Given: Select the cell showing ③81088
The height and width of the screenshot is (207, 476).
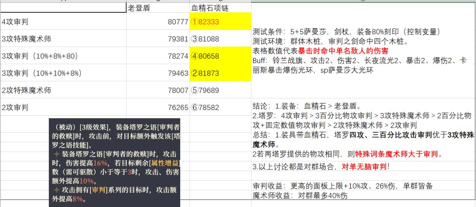Looking at the screenshot, I should 220,38.
